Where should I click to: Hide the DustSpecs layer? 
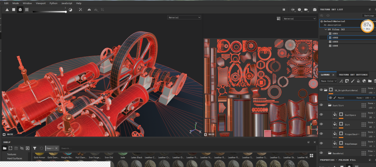point(321,115)
